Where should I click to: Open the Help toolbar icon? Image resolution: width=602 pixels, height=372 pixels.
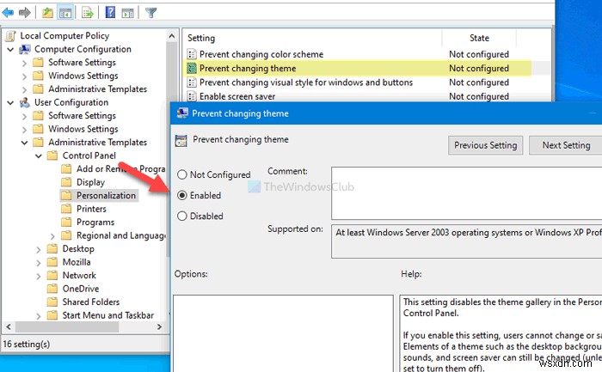coord(110,13)
